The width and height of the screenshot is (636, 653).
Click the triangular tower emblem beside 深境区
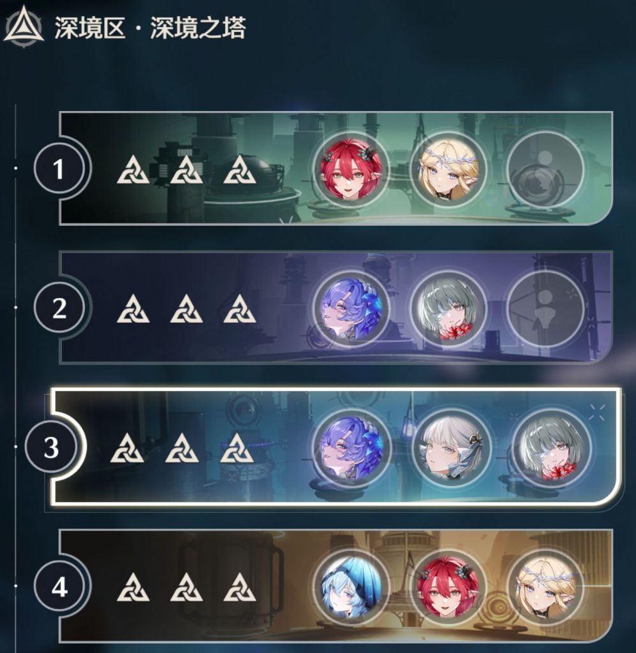pos(24,26)
